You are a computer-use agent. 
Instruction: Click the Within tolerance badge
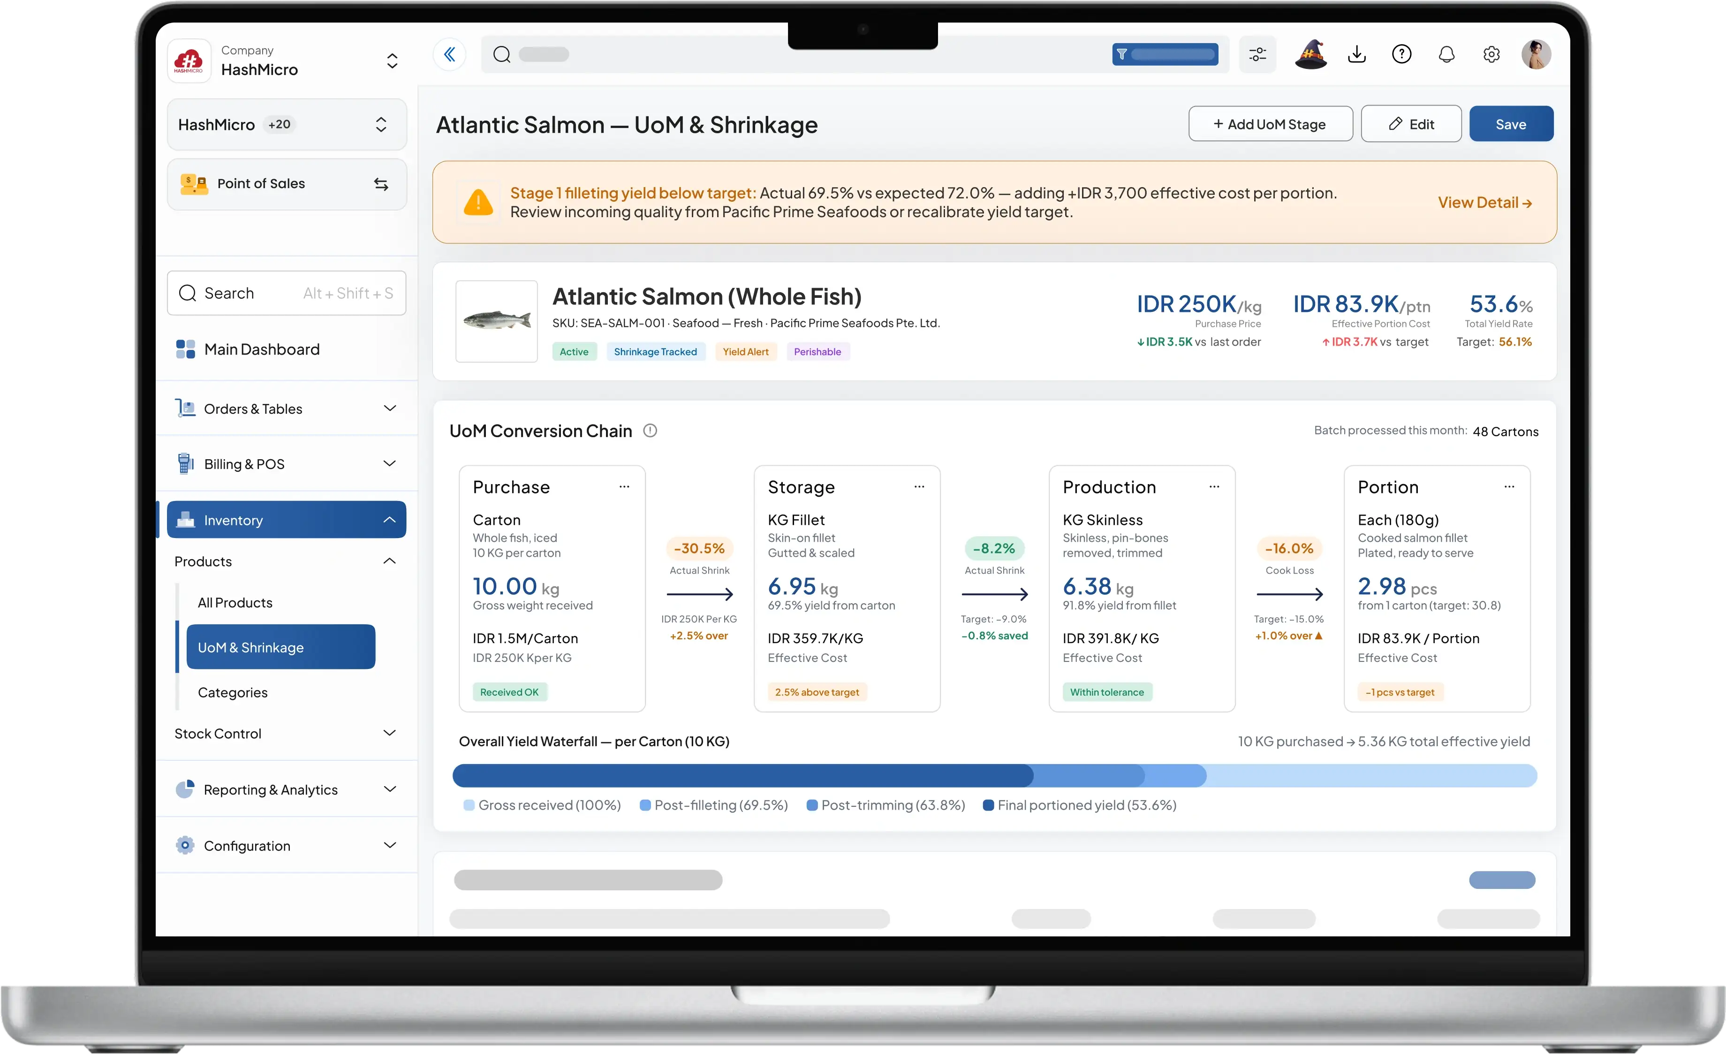pyautogui.click(x=1107, y=692)
